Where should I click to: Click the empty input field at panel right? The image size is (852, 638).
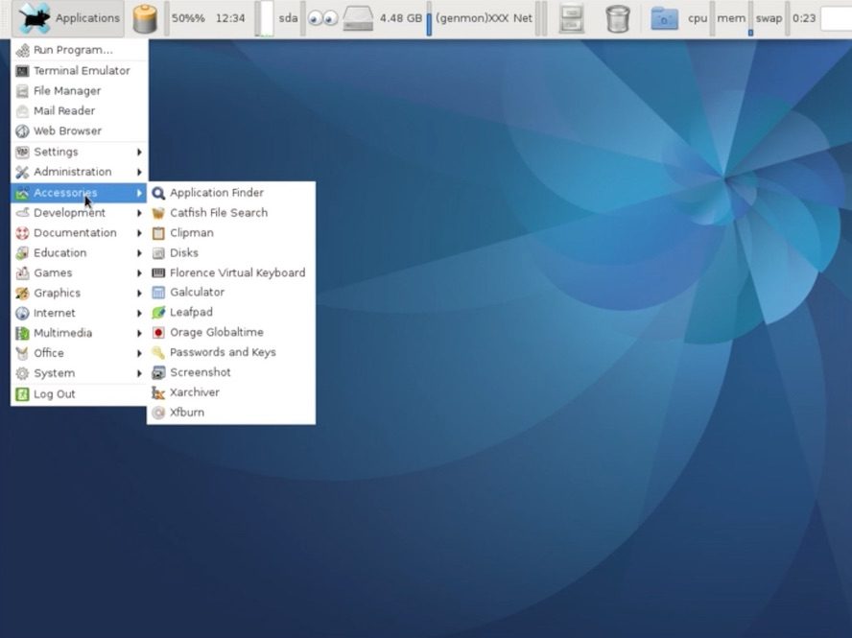tap(837, 18)
